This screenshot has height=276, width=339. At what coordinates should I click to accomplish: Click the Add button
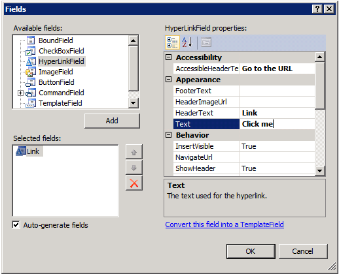(112, 121)
